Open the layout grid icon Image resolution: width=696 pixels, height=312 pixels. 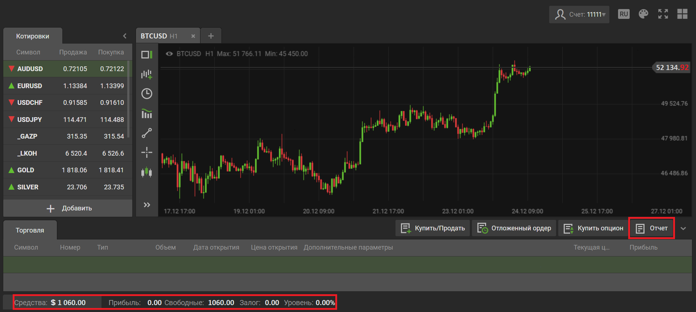(682, 14)
